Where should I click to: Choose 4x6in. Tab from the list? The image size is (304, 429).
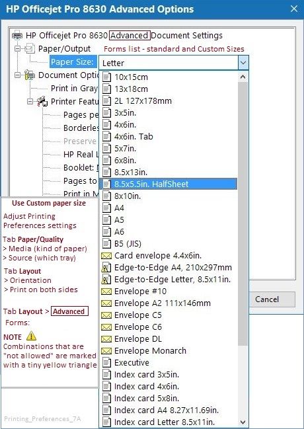pos(168,137)
